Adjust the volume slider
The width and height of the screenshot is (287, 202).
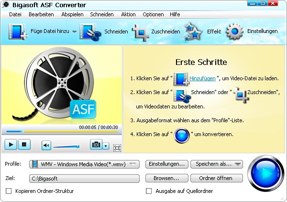click(66, 147)
